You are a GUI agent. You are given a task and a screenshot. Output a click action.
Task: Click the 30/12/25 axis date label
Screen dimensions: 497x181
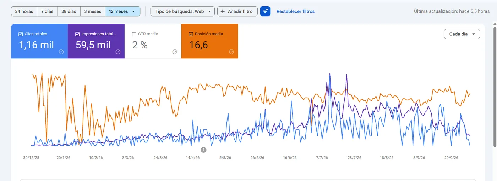pyautogui.click(x=31, y=158)
